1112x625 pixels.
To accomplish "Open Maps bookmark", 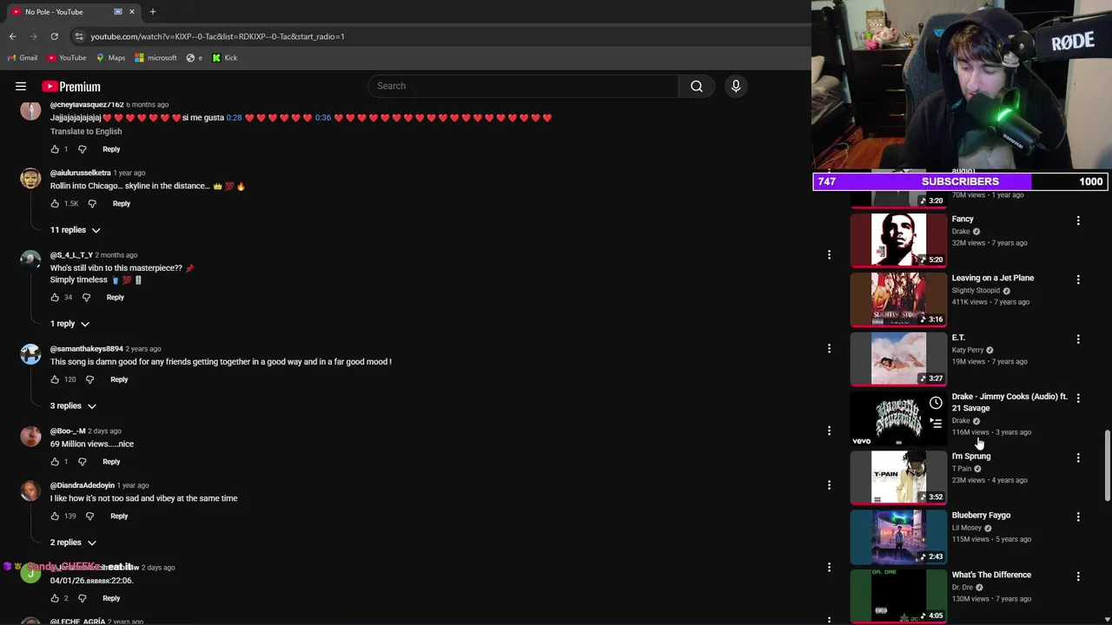I will pos(110,58).
